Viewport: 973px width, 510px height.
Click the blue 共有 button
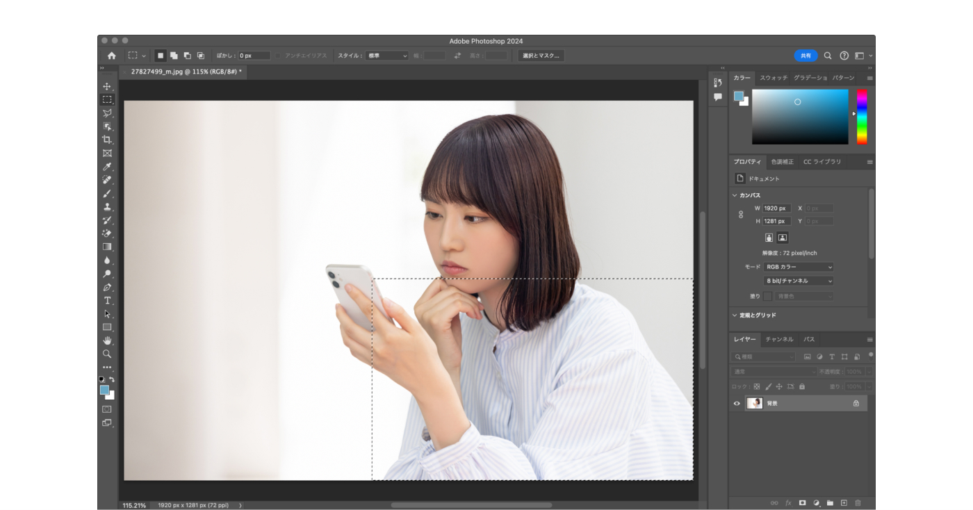pos(806,56)
